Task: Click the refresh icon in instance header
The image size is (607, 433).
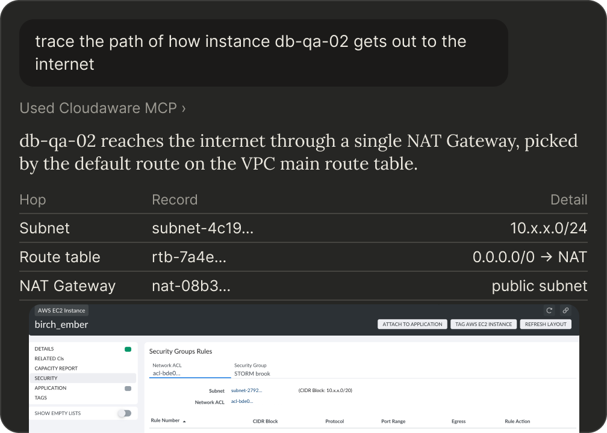Action: 549,310
